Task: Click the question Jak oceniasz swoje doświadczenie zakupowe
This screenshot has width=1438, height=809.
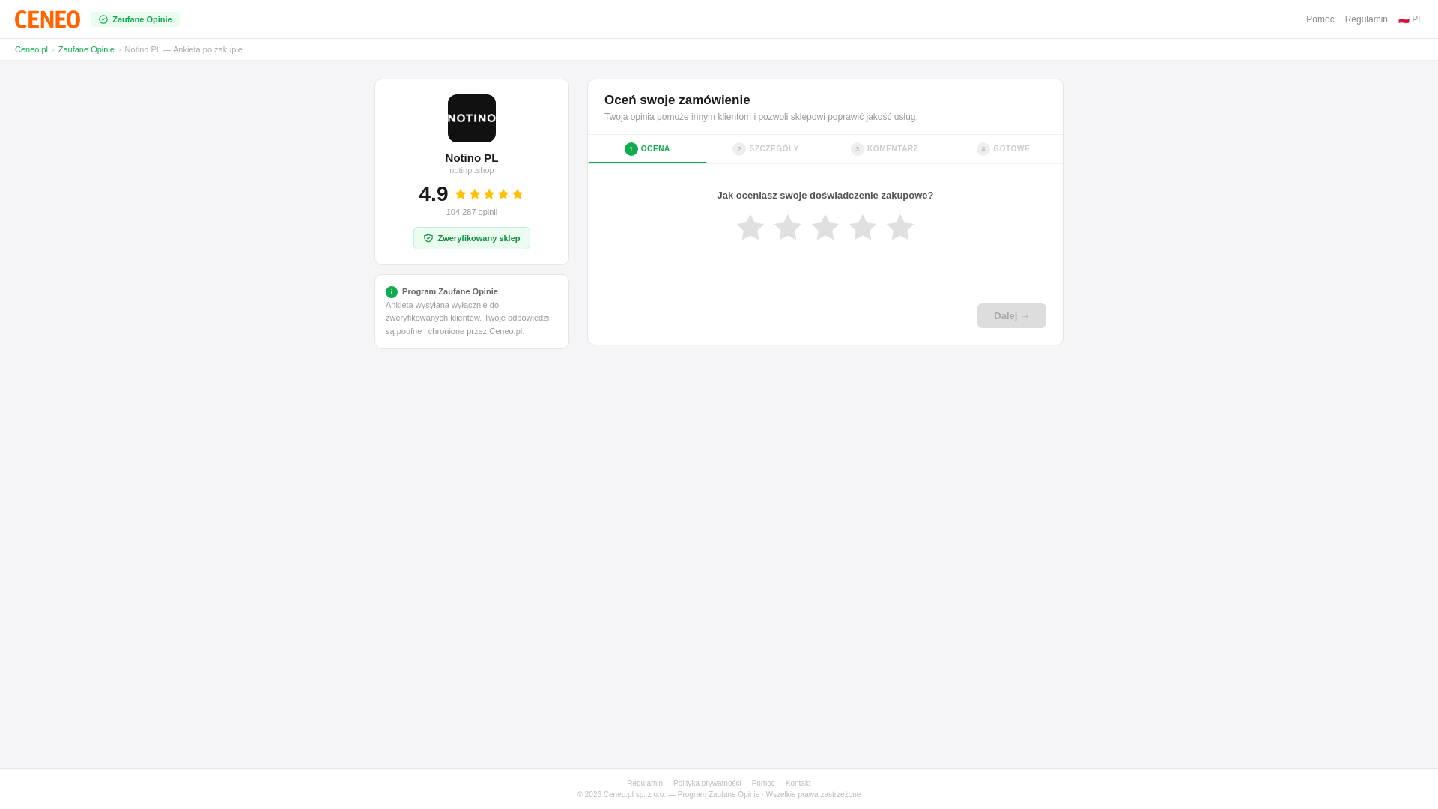Action: 825,196
